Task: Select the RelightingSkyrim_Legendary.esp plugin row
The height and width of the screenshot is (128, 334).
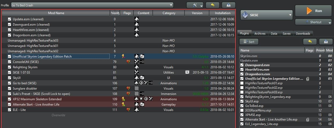Action: click(286, 97)
